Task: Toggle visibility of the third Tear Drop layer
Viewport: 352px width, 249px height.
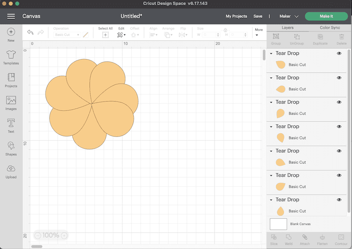Action: [x=339, y=102]
